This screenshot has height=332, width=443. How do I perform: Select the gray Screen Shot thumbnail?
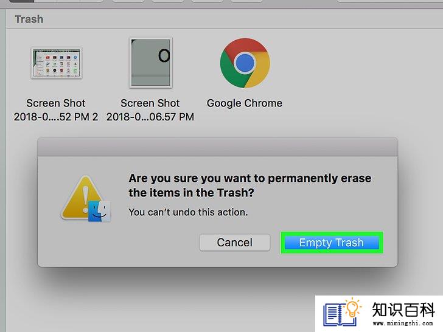tap(151, 63)
